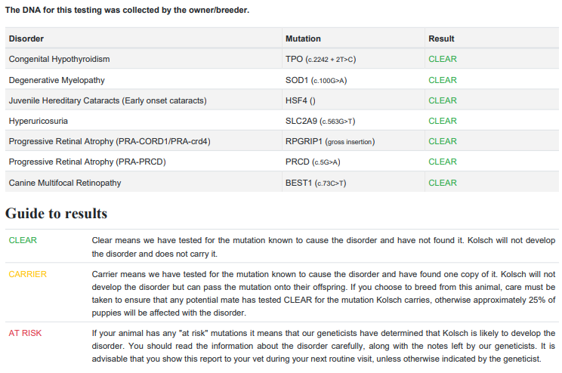Click the red AT RISK label
This screenshot has height=373, width=562.
(25, 333)
